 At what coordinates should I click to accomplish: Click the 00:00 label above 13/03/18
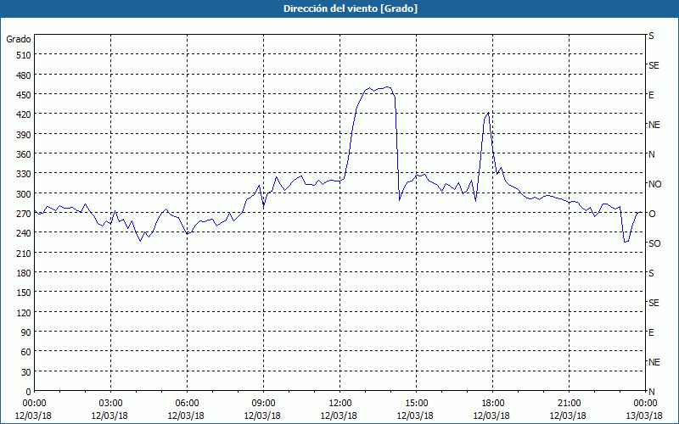click(645, 404)
